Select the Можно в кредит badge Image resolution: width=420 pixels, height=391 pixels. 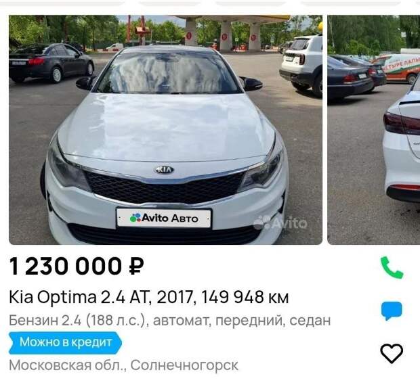click(x=65, y=342)
